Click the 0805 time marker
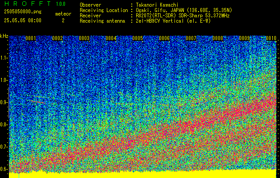This screenshot has width=280, height=178. [138, 38]
